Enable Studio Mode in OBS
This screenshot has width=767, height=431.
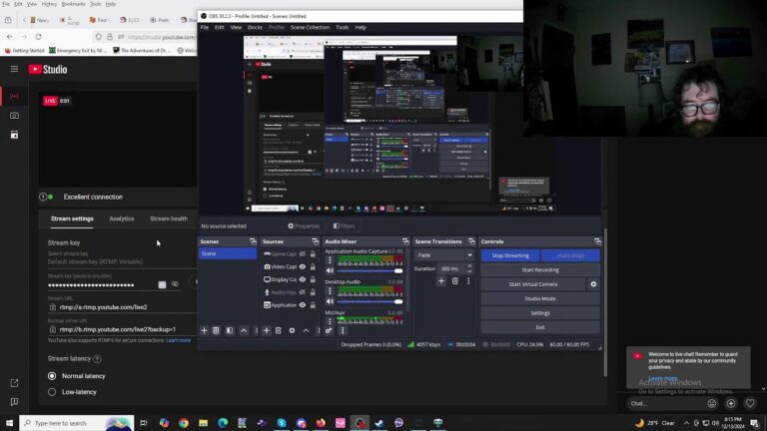click(540, 298)
